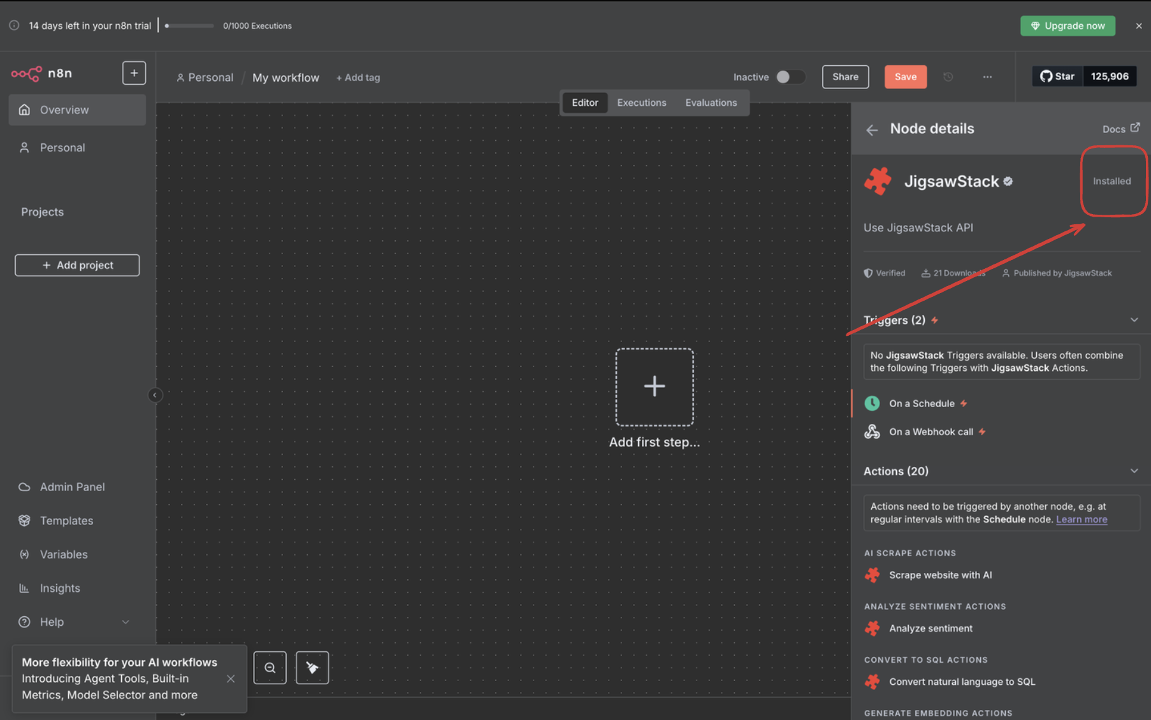Click the Personal breadcrumb

coord(205,77)
